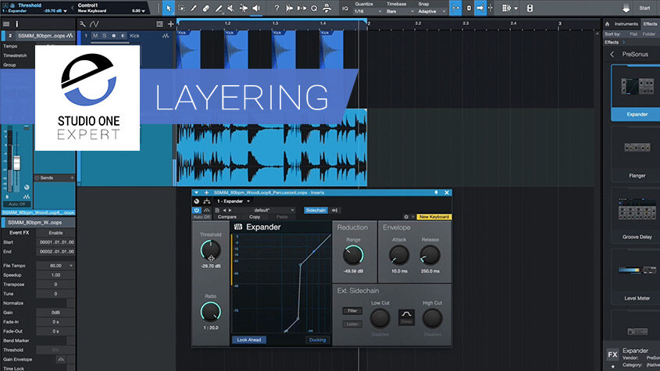Click the Event FX Enable button
The image size is (660, 371).
pyautogui.click(x=55, y=233)
